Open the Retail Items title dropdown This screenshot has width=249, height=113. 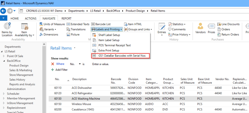tap(75, 48)
